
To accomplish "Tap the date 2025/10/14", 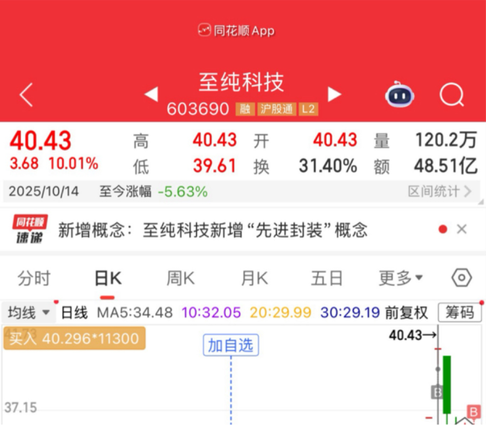I will (44, 192).
